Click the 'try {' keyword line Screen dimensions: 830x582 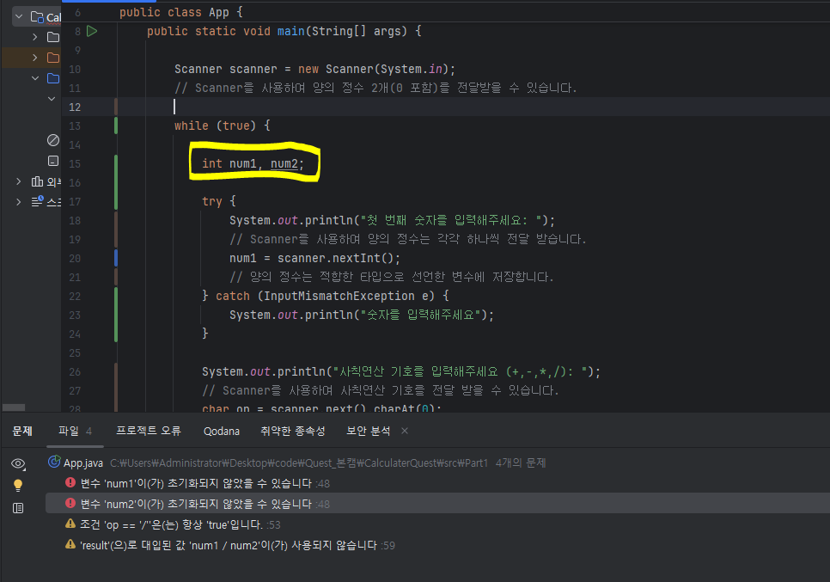(218, 201)
